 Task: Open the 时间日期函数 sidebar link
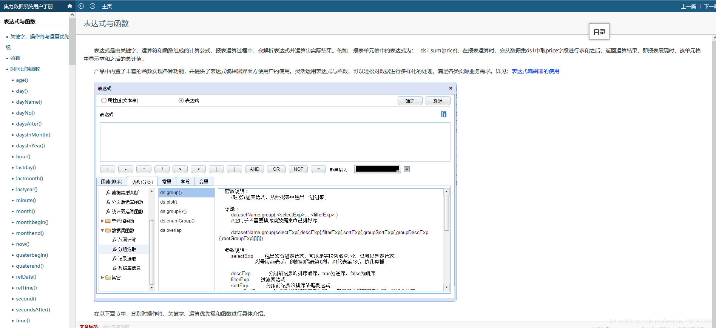25,69
